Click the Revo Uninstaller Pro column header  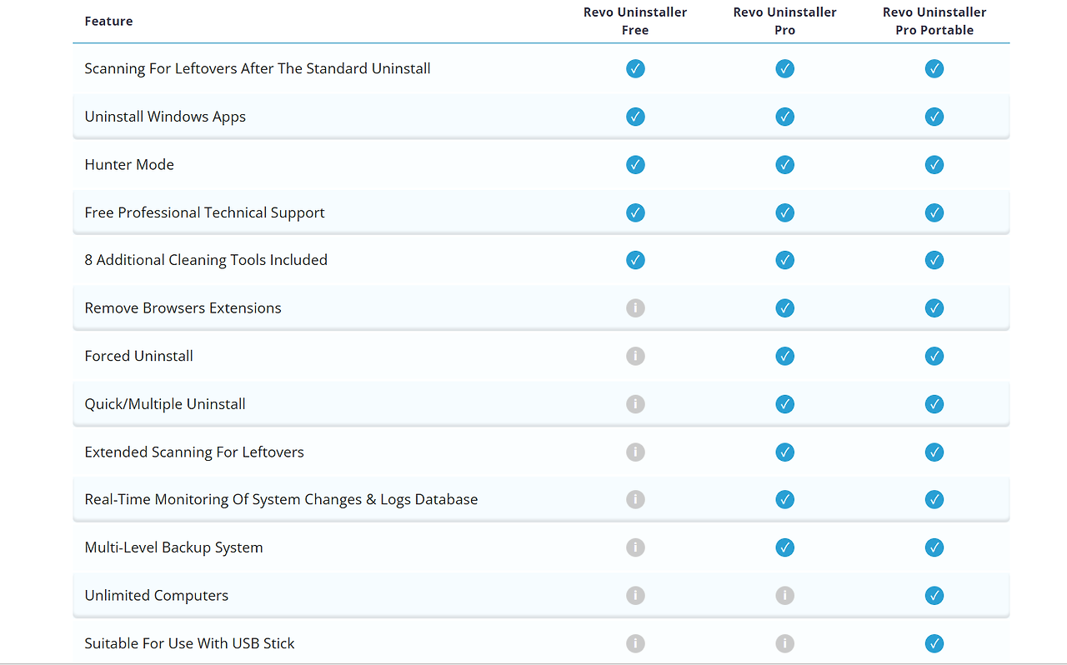click(x=784, y=21)
